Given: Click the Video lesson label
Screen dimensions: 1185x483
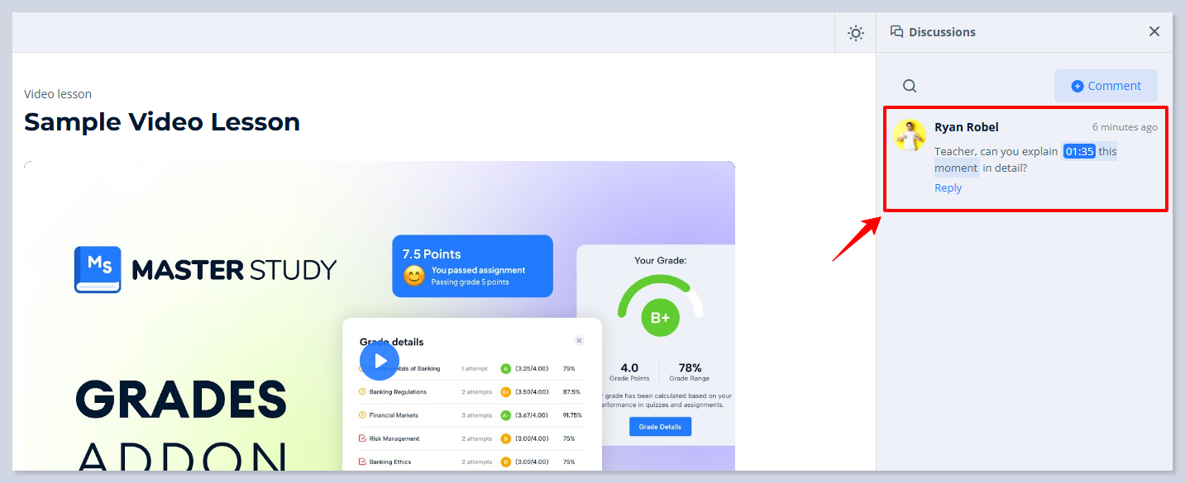Looking at the screenshot, I should pyautogui.click(x=58, y=94).
